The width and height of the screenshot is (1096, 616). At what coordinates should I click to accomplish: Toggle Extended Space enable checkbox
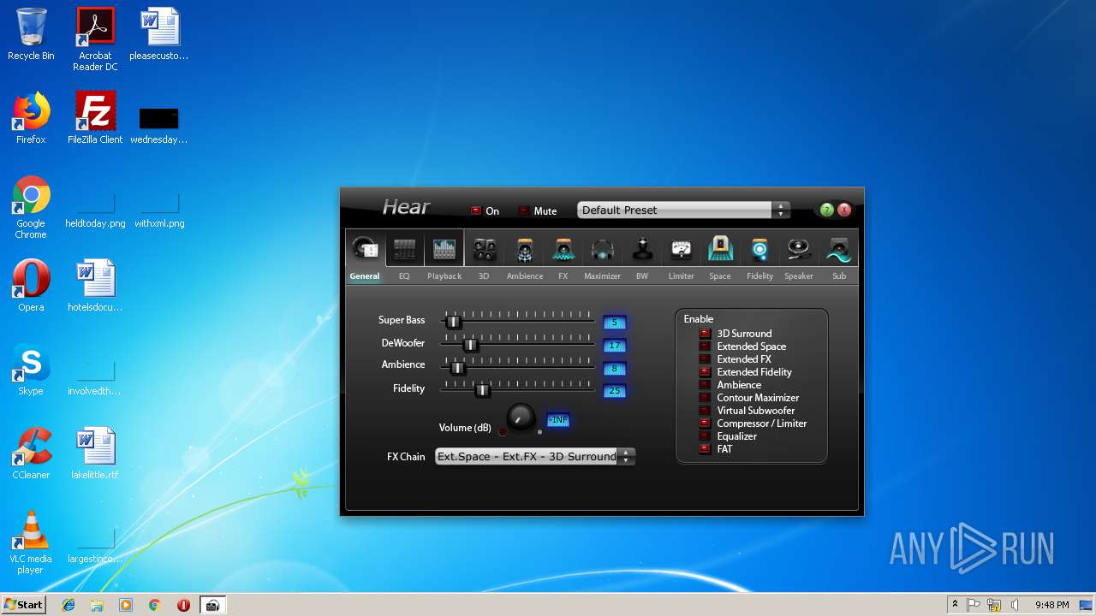[705, 346]
